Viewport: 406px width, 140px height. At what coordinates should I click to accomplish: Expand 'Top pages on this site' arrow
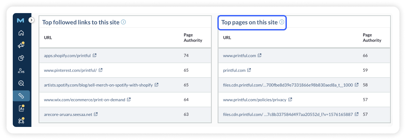(x=281, y=22)
